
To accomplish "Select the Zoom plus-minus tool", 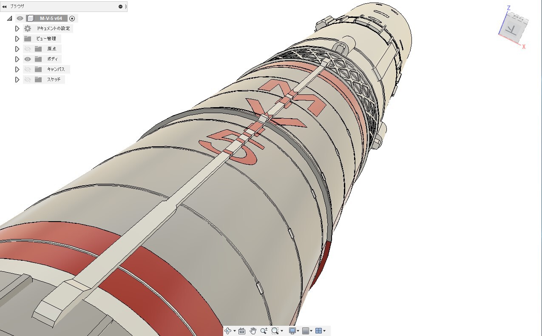I will (264, 331).
